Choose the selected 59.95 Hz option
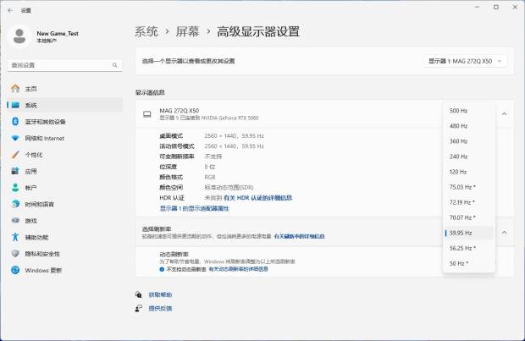525x341 pixels. [469, 233]
